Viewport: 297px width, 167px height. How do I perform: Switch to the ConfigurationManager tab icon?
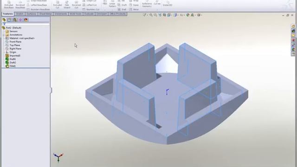(x=15, y=20)
